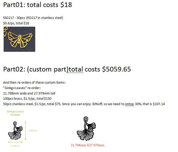The width and height of the screenshot is (178, 152).
Task: Click the green "Ginkgo Leaves Pendant" label
Action: pyautogui.click(x=16, y=113)
